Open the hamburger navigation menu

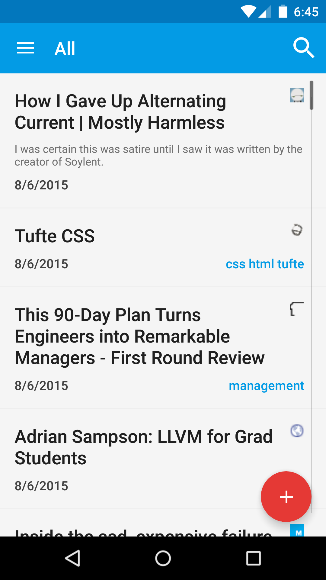click(25, 48)
